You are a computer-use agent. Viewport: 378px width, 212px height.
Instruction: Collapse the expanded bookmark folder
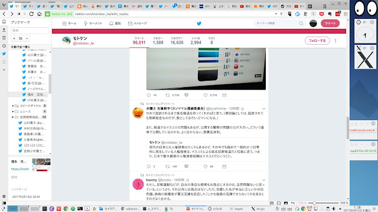click(x=13, y=117)
